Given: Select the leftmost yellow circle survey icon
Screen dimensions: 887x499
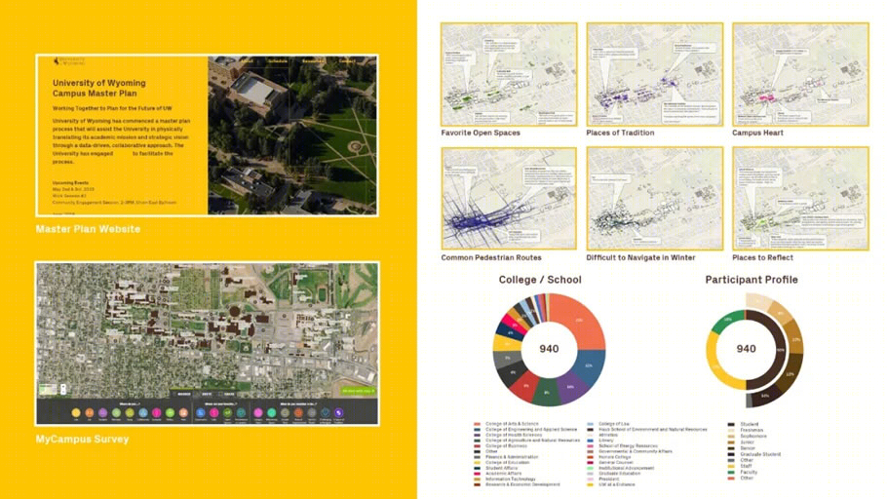Looking at the screenshot, I should pyautogui.click(x=76, y=412).
